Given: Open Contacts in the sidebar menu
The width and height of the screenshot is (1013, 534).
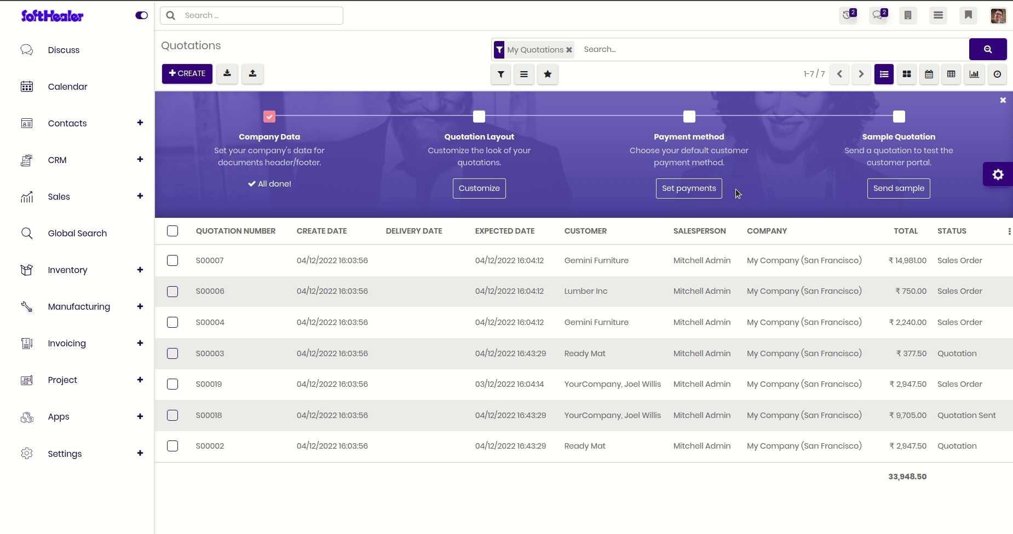Looking at the screenshot, I should 67,123.
